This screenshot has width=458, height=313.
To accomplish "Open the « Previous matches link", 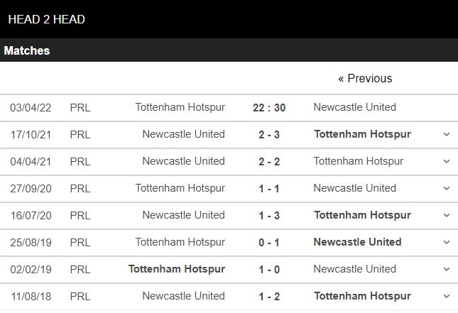I will 365,78.
